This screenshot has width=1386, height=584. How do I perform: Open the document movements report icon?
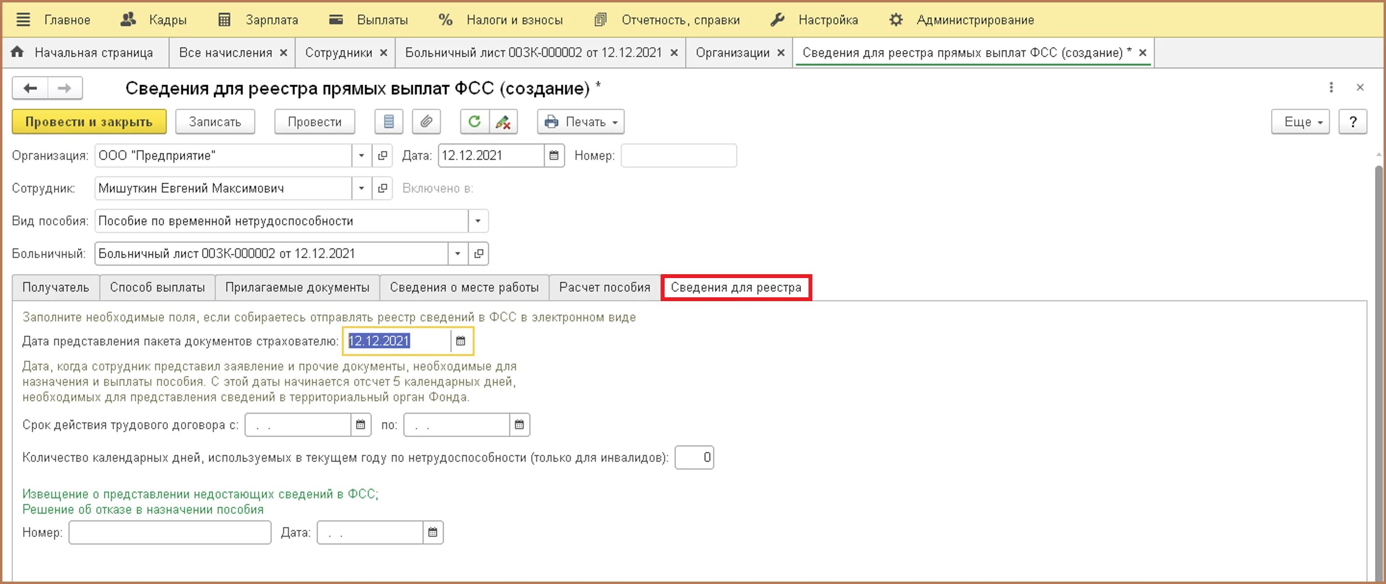pyautogui.click(x=388, y=122)
